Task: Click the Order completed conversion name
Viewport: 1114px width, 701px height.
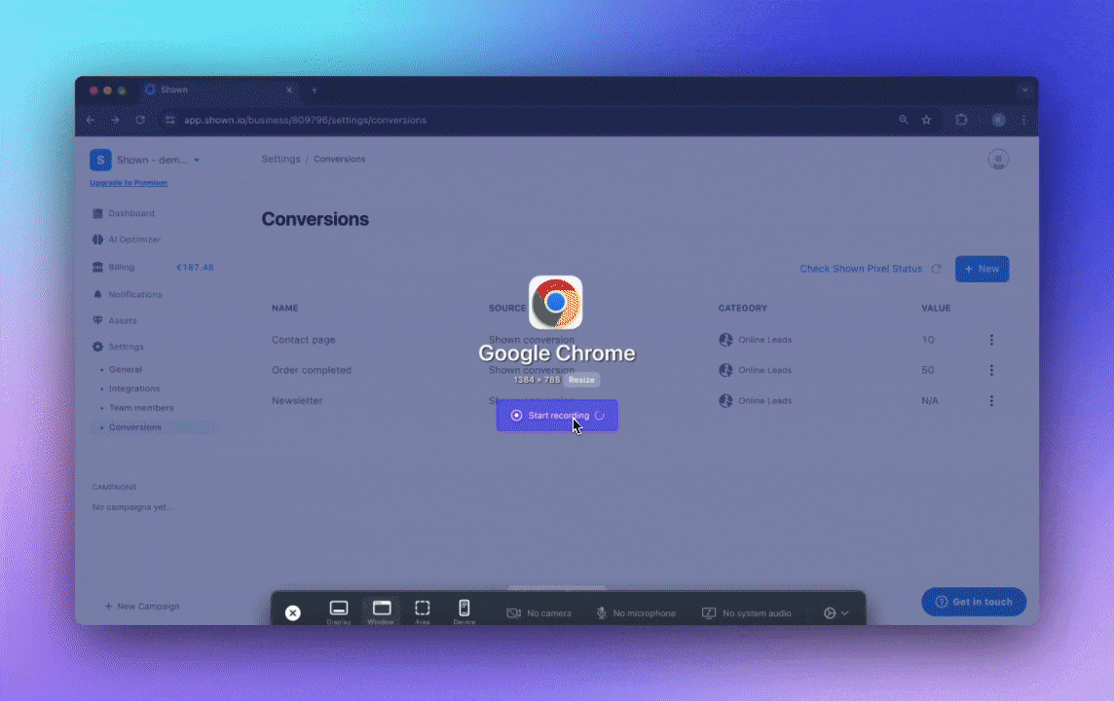Action: 312,370
